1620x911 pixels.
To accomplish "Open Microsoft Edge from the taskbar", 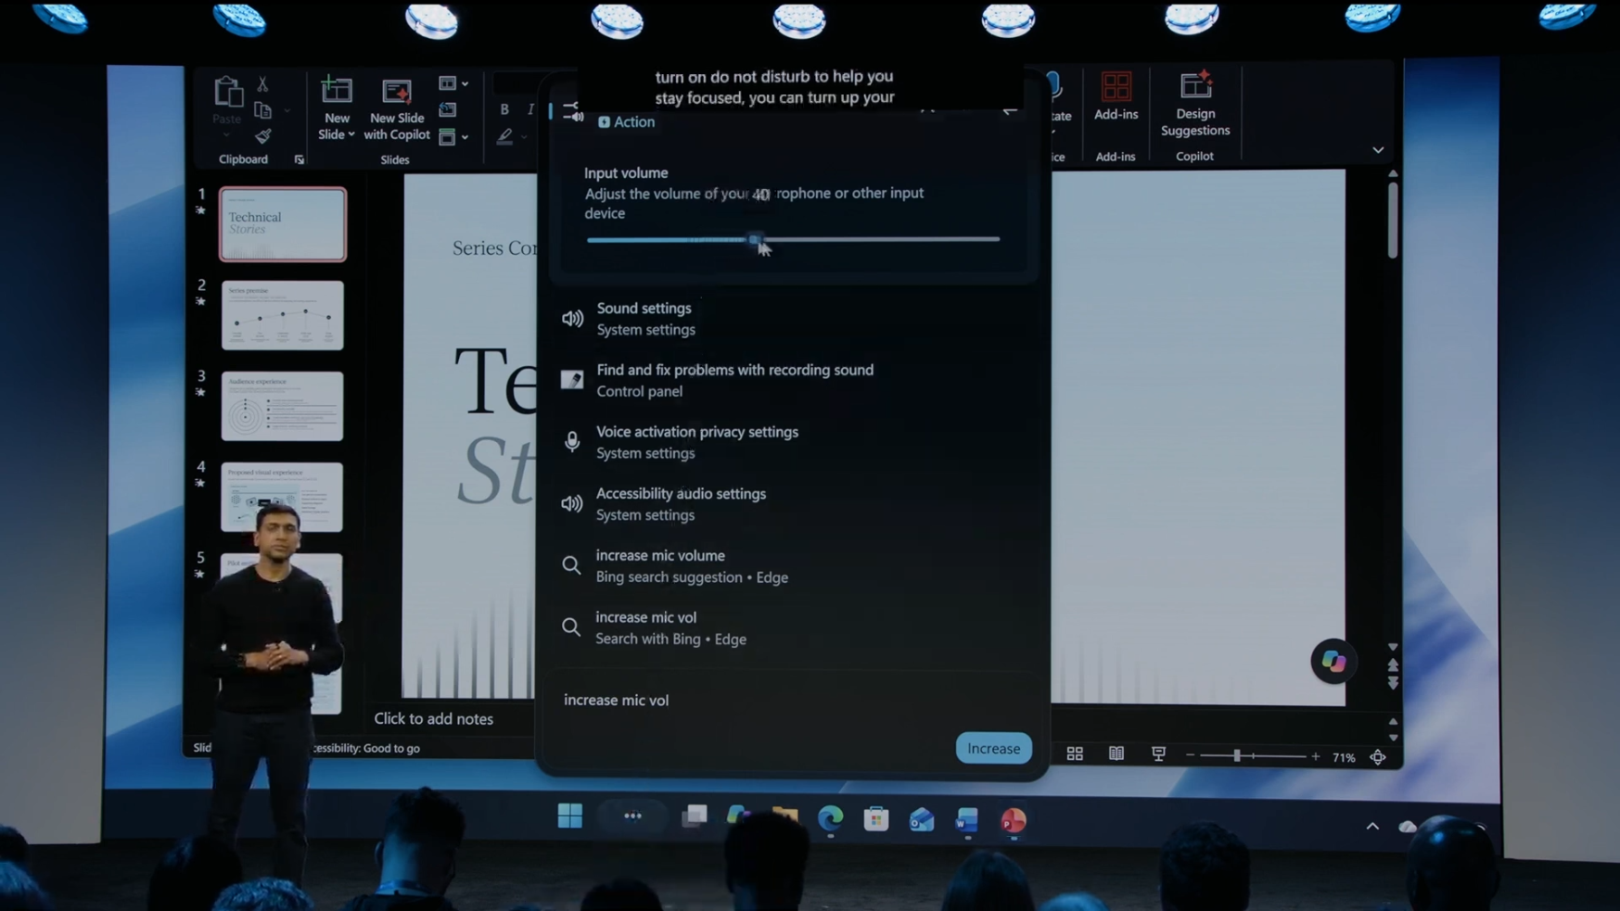I will click(x=830, y=818).
